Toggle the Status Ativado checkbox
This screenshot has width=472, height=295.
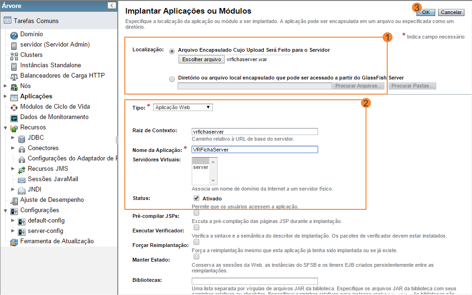coord(196,198)
